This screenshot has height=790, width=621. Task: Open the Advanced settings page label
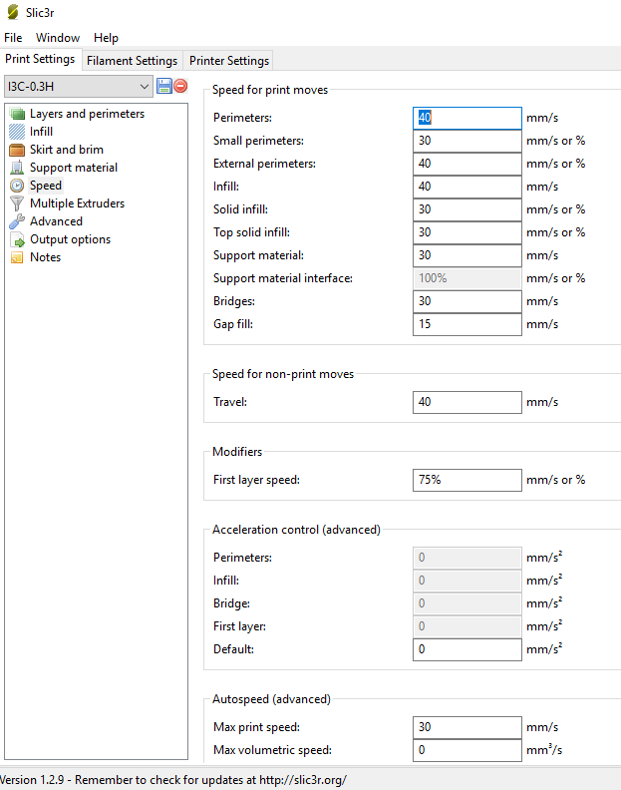click(56, 221)
